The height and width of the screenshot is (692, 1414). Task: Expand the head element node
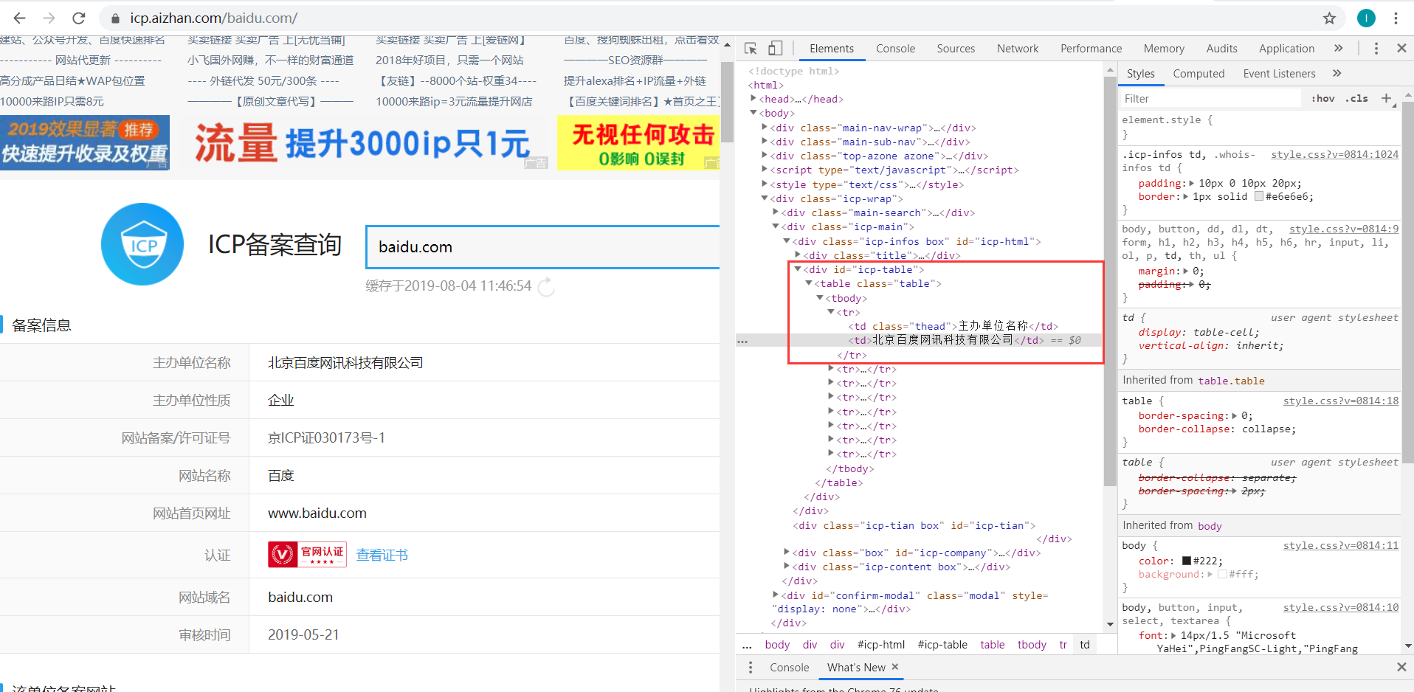[753, 99]
